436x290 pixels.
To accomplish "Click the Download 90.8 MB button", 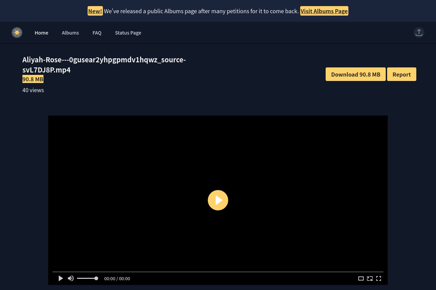I will 356,74.
